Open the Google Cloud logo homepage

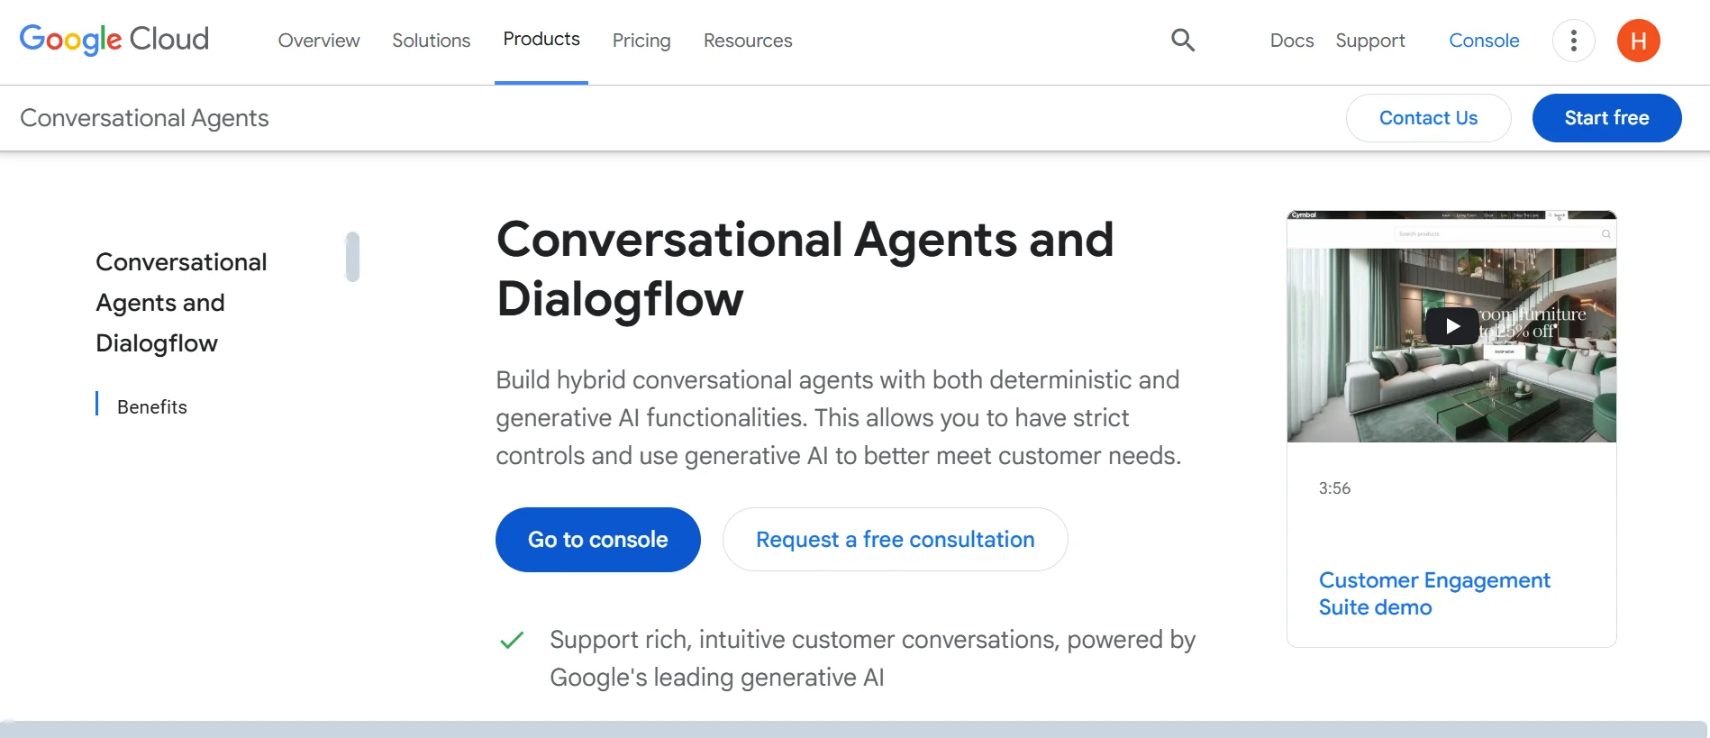(114, 40)
